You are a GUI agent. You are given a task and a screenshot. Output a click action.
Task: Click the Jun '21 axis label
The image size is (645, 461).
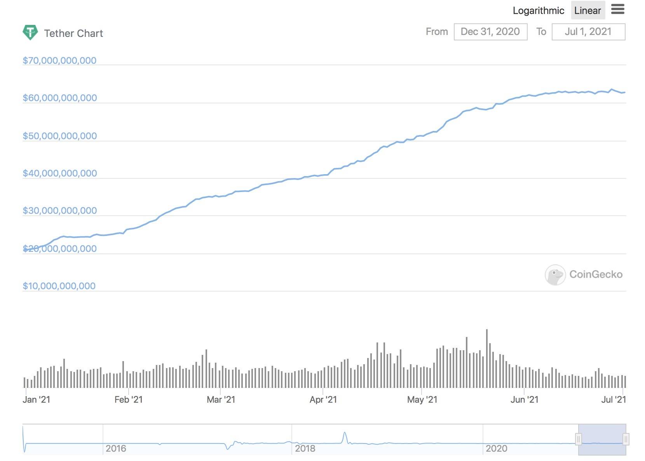[x=524, y=400]
